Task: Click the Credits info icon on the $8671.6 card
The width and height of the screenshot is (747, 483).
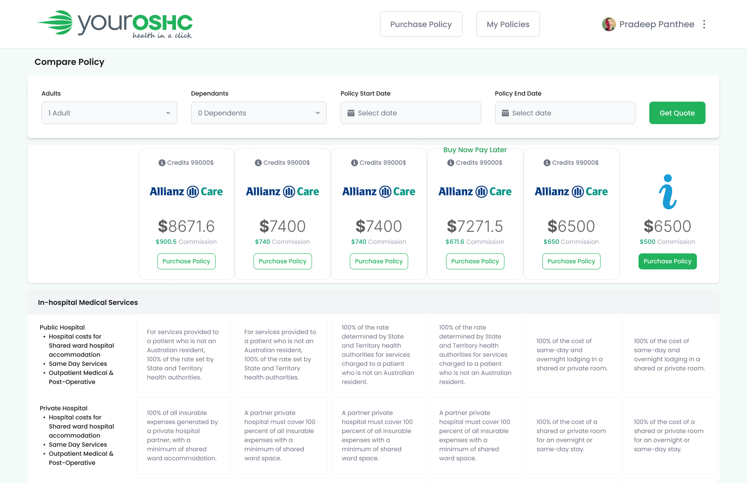Action: click(162, 163)
